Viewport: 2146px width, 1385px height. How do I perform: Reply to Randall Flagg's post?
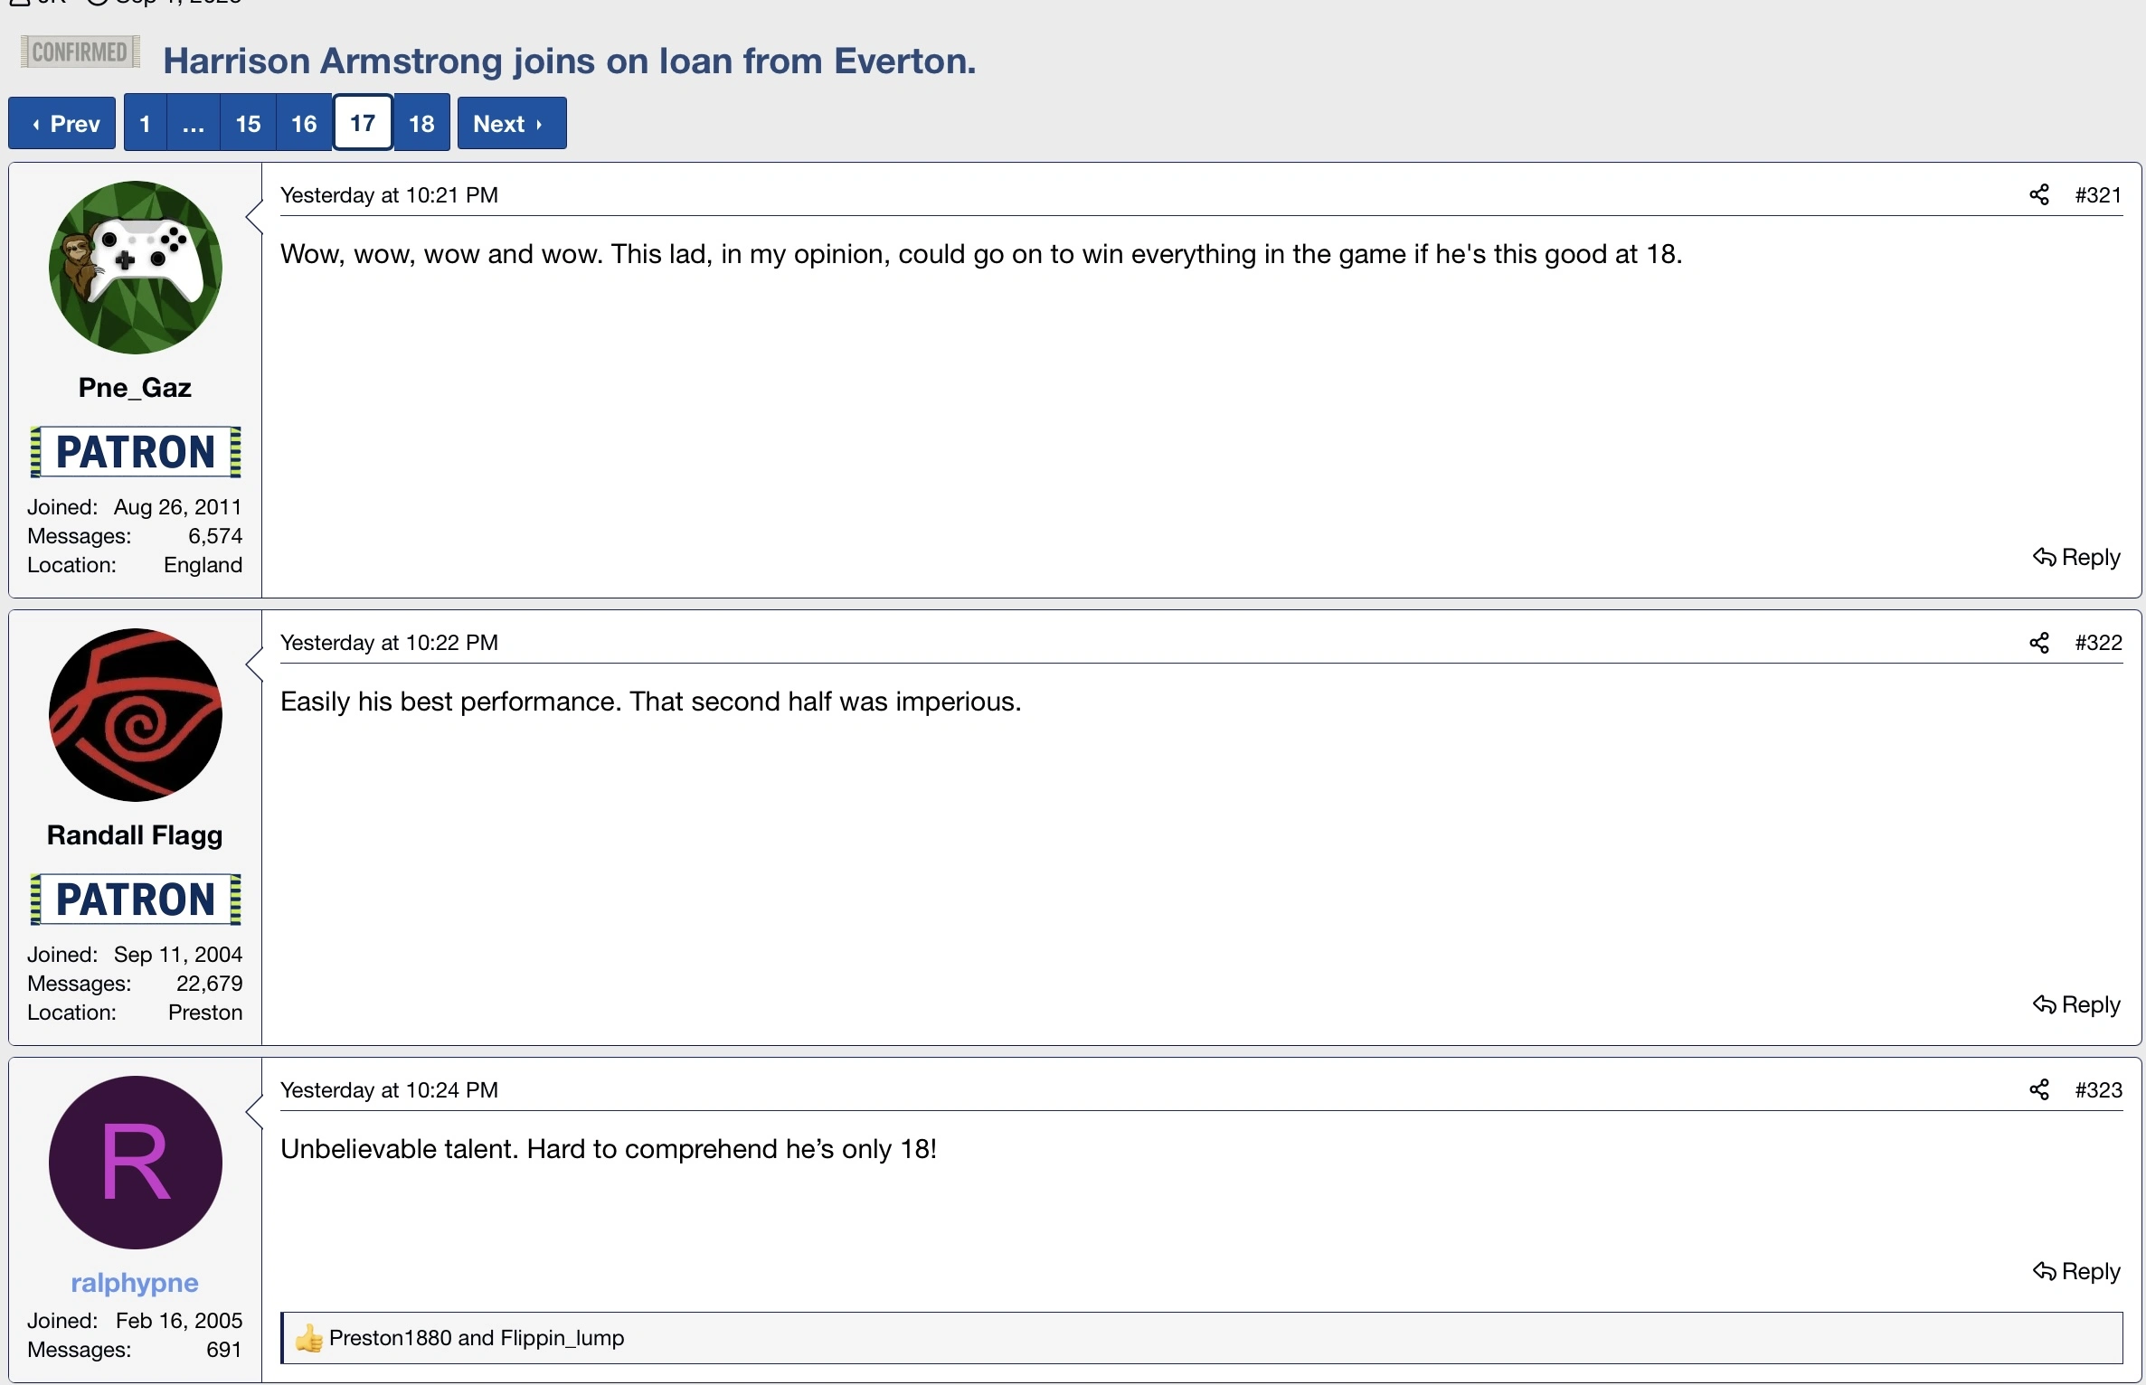(2076, 1005)
